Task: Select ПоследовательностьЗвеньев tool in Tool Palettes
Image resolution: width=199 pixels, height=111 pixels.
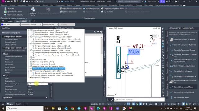Action: click(x=183, y=39)
